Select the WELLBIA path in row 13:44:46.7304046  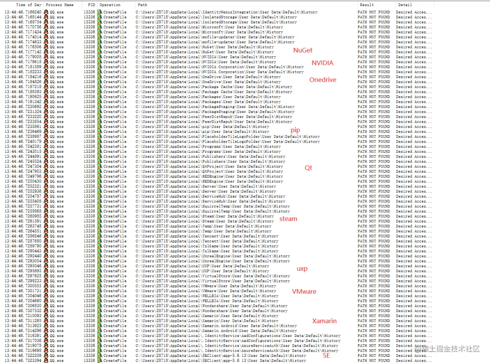[x=207, y=296]
